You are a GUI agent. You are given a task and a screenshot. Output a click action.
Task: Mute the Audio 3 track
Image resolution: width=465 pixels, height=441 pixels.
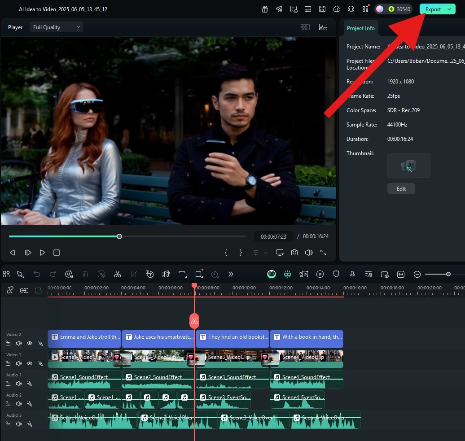(19, 424)
